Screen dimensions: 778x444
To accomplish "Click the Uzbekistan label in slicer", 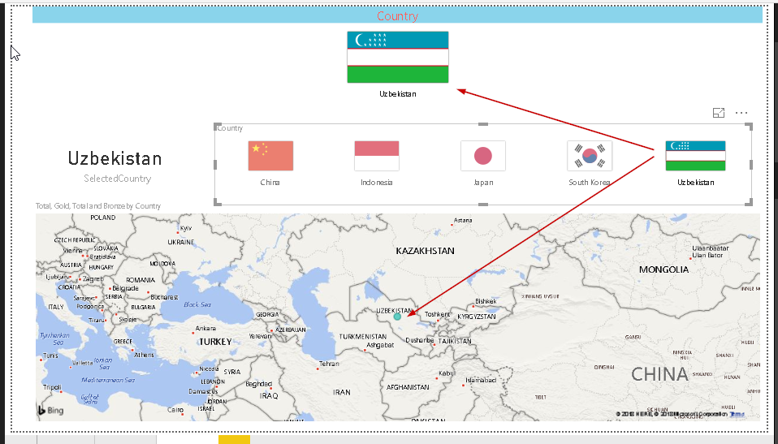I will click(696, 183).
